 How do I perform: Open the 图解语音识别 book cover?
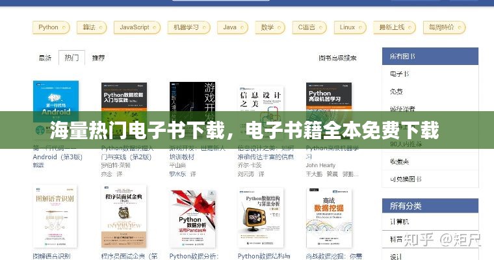[x=55, y=218]
